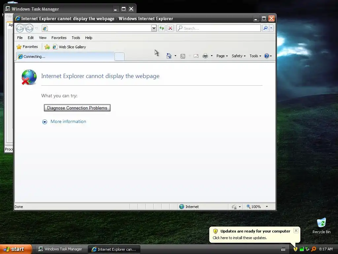Maximize the Windows Task Manager window
The height and width of the screenshot is (254, 338).
pyautogui.click(x=123, y=9)
